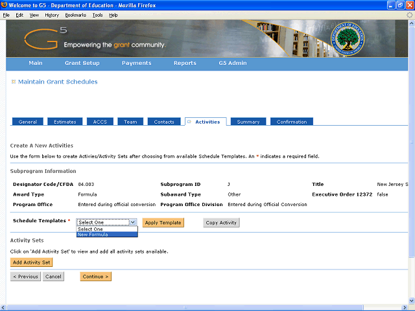Switch to the General tab
The height and width of the screenshot is (311, 415).
(x=28, y=122)
